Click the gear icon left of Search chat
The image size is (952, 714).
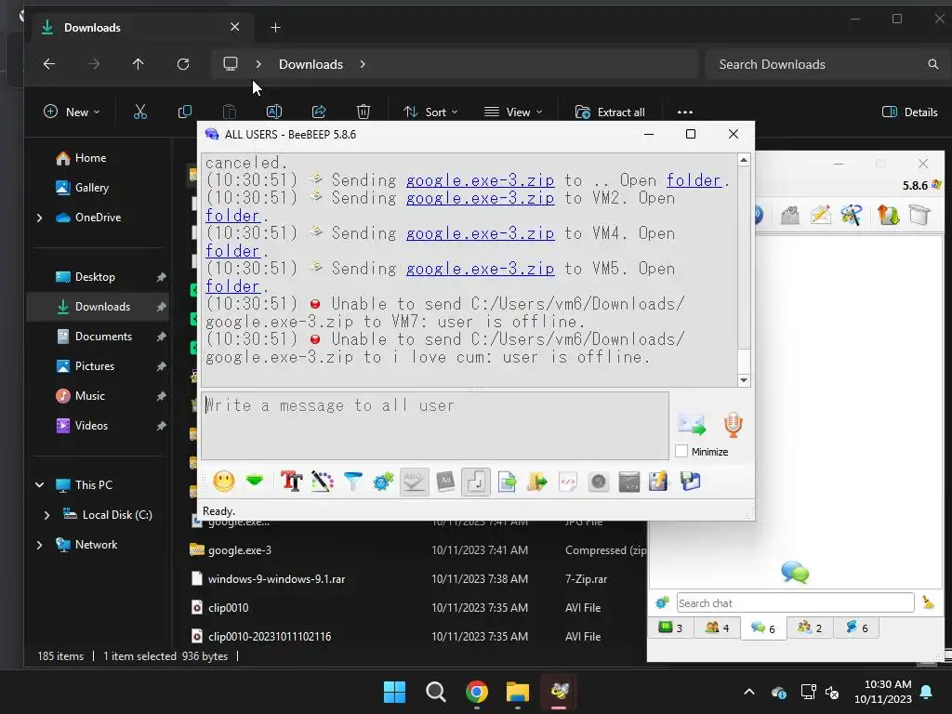[662, 602]
